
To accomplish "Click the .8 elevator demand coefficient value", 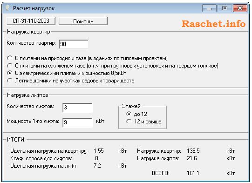I will 96,158.
